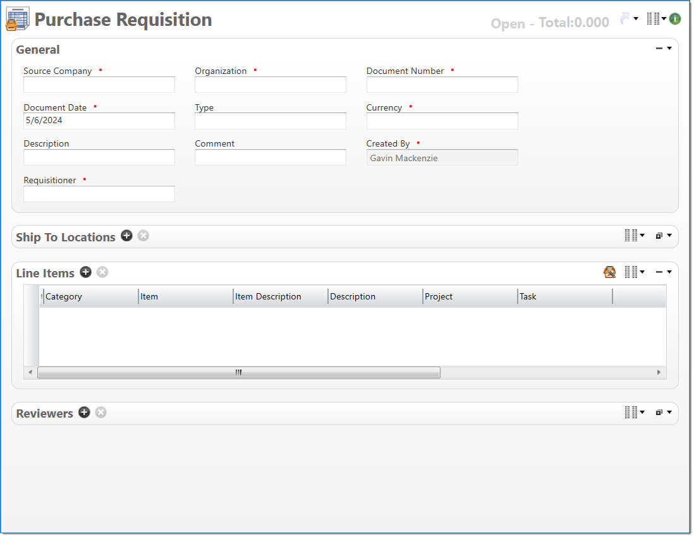This screenshot has width=694, height=537.
Task: Click inside the Source Company field
Action: click(x=99, y=84)
